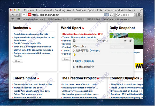The image size is (155, 106).
Task: Open 'The Olympic countdown begins'
Action: pos(127,84)
